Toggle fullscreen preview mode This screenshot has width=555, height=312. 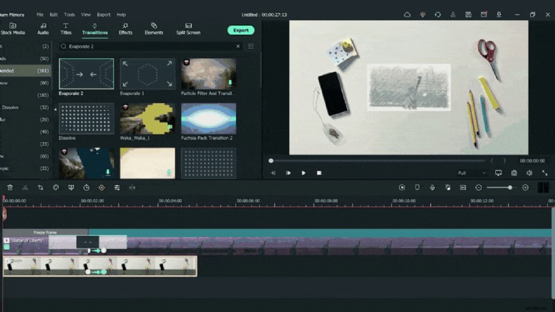click(545, 173)
